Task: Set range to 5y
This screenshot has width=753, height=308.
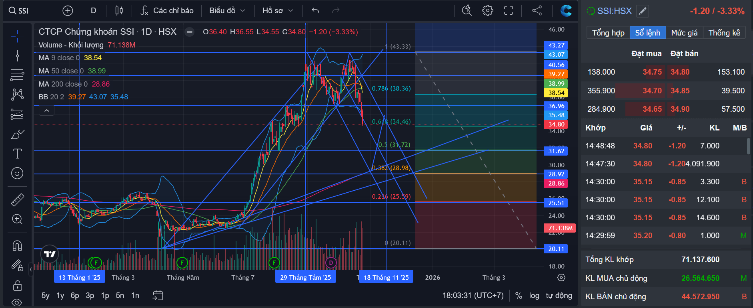Action: (x=46, y=296)
